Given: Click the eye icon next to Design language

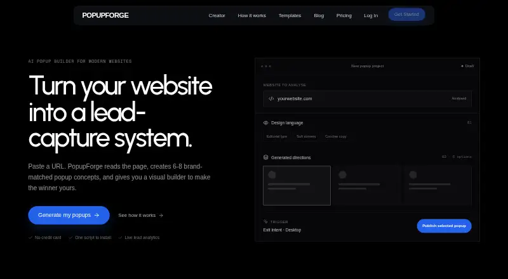Looking at the screenshot, I should click(x=265, y=123).
